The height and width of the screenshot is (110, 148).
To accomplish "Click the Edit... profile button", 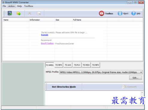I will point(135,78).
